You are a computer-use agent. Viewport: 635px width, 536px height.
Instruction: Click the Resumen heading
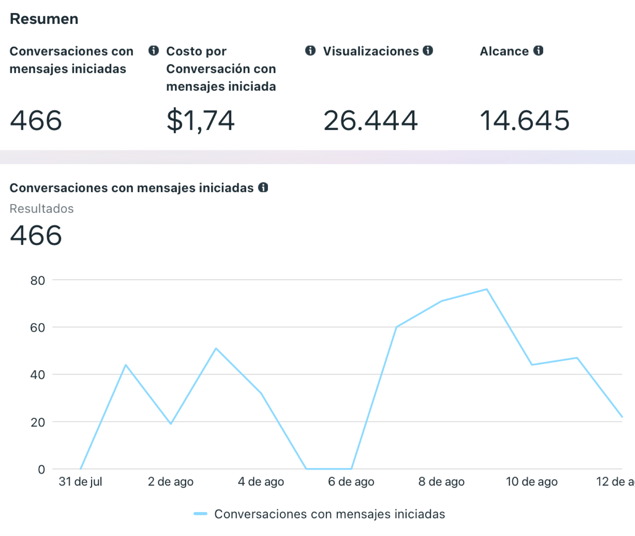point(44,19)
